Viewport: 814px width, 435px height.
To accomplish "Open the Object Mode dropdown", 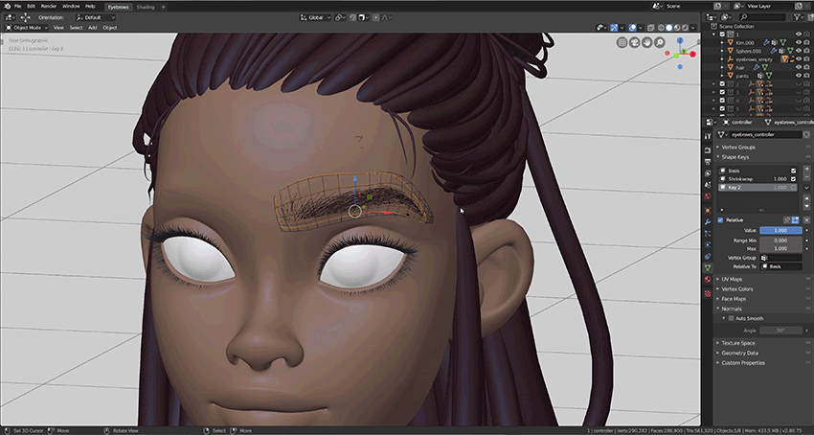I will pyautogui.click(x=27, y=28).
